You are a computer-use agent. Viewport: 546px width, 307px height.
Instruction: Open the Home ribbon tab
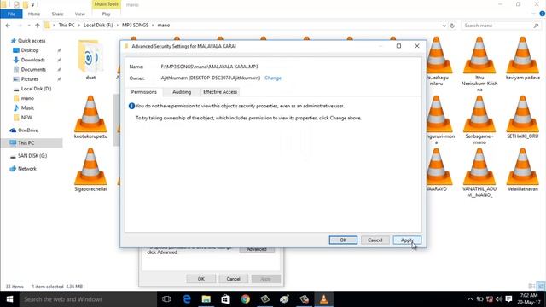(x=34, y=14)
